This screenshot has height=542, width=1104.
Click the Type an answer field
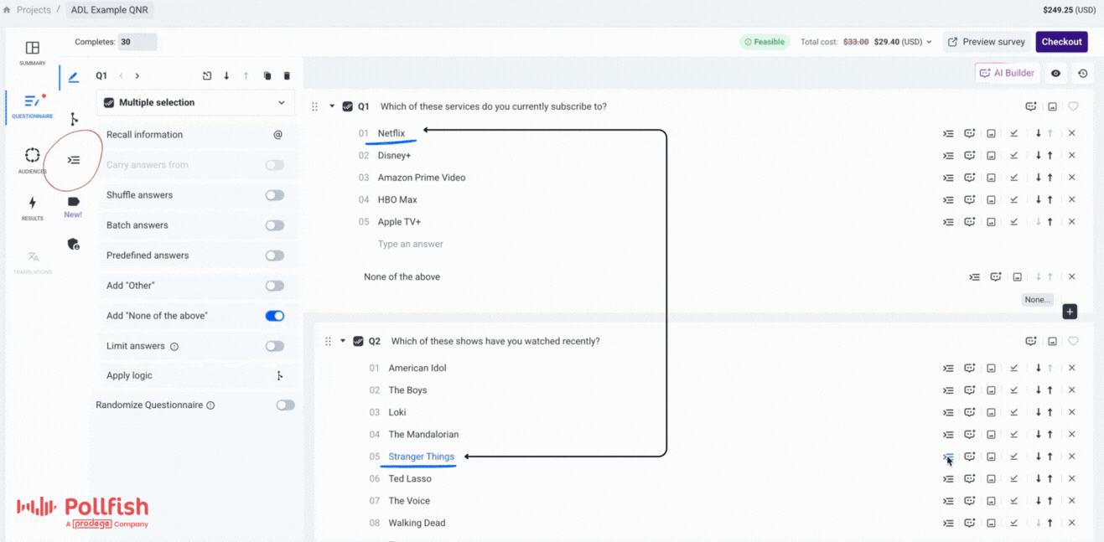tap(411, 245)
